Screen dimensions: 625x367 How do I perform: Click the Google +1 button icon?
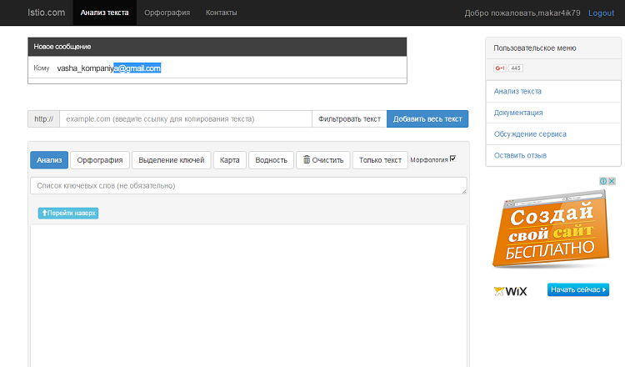(x=500, y=68)
